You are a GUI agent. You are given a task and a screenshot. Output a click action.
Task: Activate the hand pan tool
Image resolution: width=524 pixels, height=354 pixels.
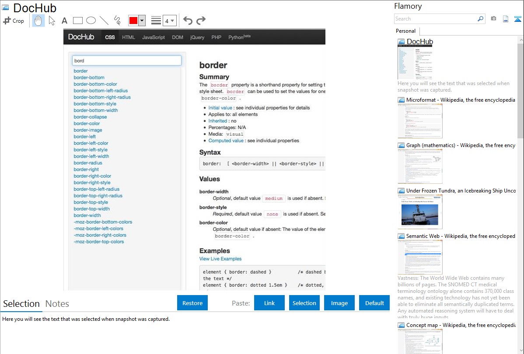pyautogui.click(x=38, y=21)
